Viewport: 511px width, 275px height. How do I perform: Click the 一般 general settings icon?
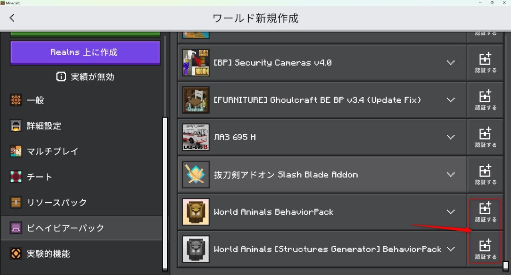pyautogui.click(x=16, y=100)
